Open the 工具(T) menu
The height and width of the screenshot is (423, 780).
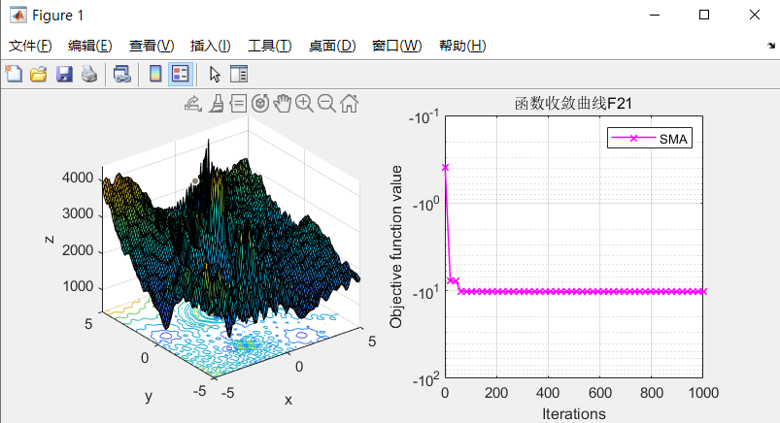(269, 46)
